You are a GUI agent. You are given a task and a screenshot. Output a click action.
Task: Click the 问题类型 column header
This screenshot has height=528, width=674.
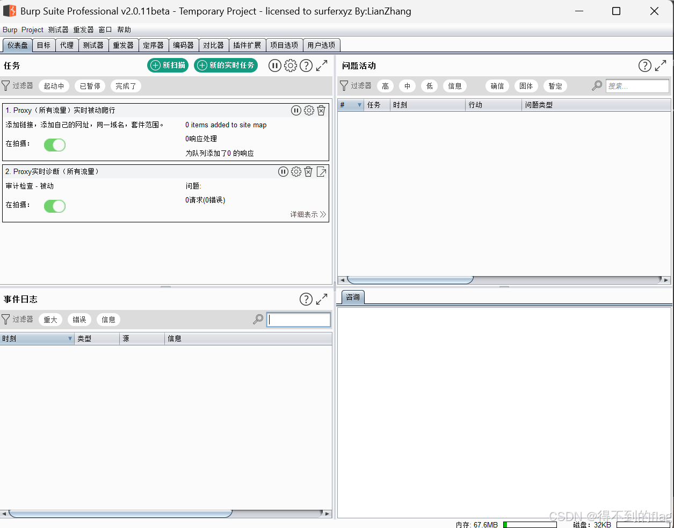(x=596, y=105)
